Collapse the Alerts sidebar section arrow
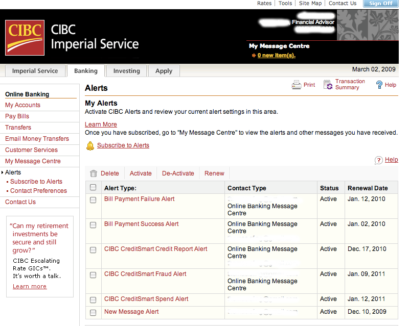The height and width of the screenshot is (326, 409). pyautogui.click(x=3, y=172)
